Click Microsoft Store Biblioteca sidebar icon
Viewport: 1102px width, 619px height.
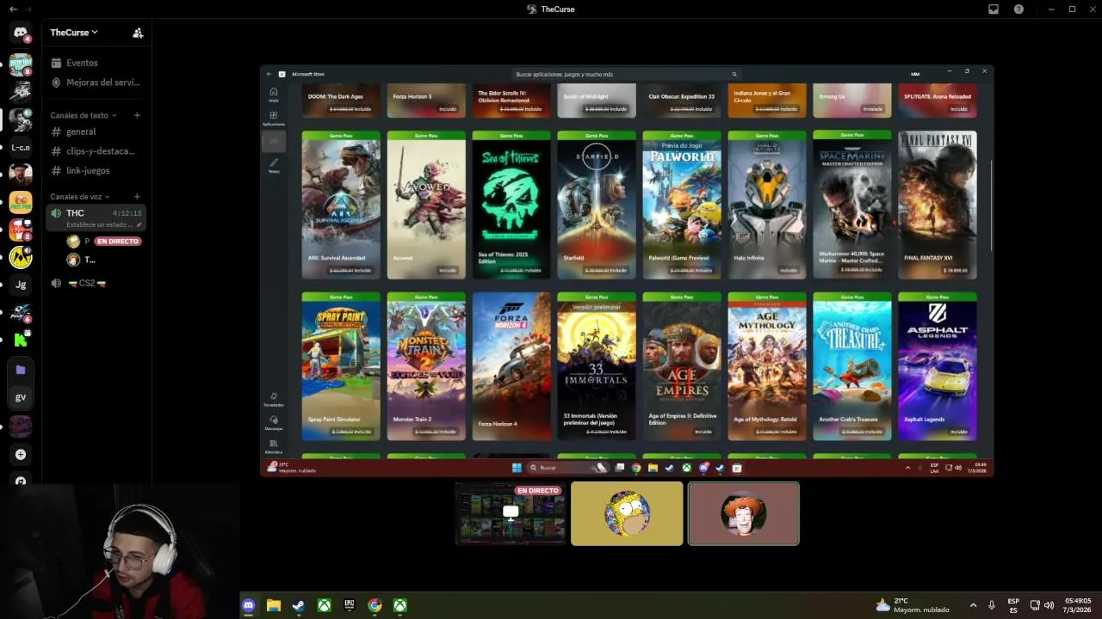coord(274,445)
